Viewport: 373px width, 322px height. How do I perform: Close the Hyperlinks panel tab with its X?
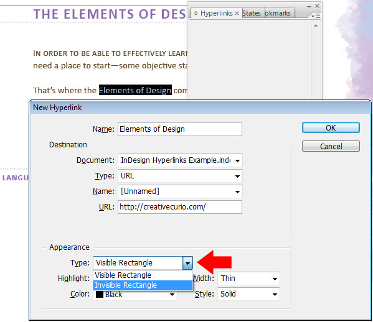[237, 13]
